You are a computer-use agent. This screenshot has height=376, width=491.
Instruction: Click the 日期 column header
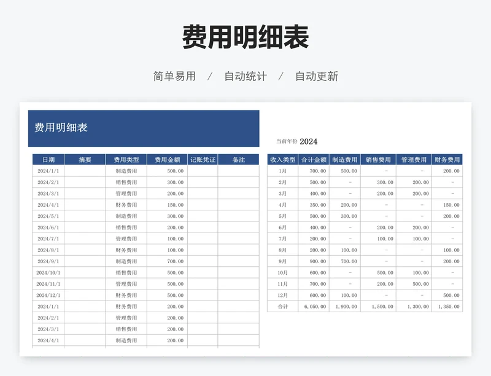pos(48,159)
